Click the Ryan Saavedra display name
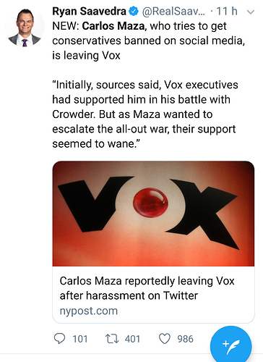 (x=89, y=12)
